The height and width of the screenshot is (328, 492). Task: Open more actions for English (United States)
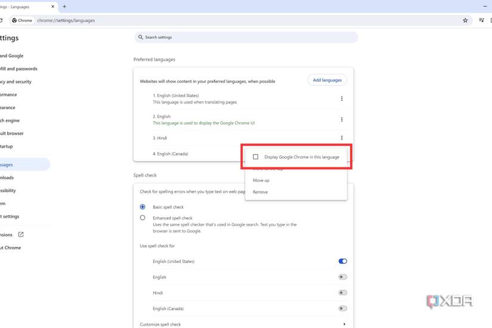tap(342, 98)
